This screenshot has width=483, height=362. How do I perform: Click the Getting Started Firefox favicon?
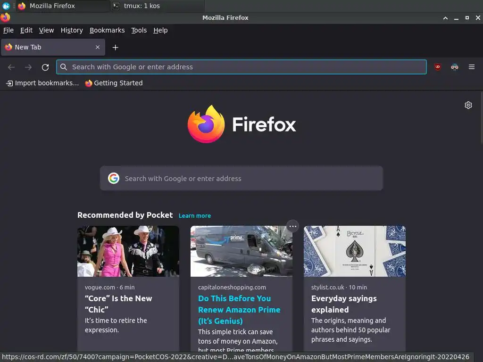89,83
